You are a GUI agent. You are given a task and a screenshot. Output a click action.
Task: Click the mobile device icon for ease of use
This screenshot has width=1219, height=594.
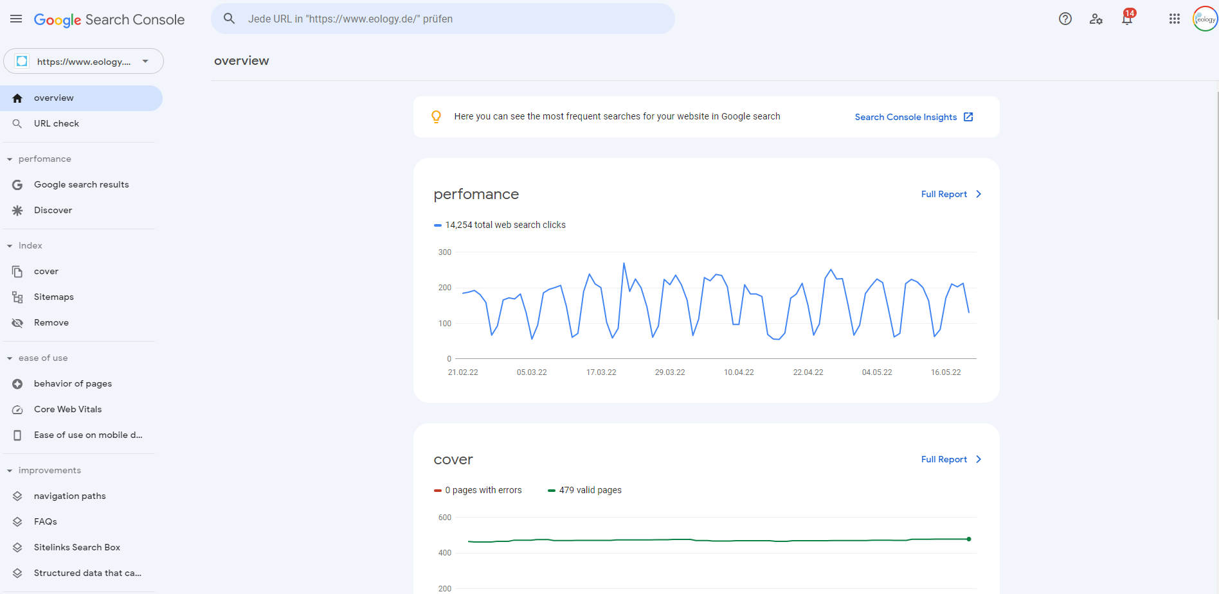pos(17,435)
